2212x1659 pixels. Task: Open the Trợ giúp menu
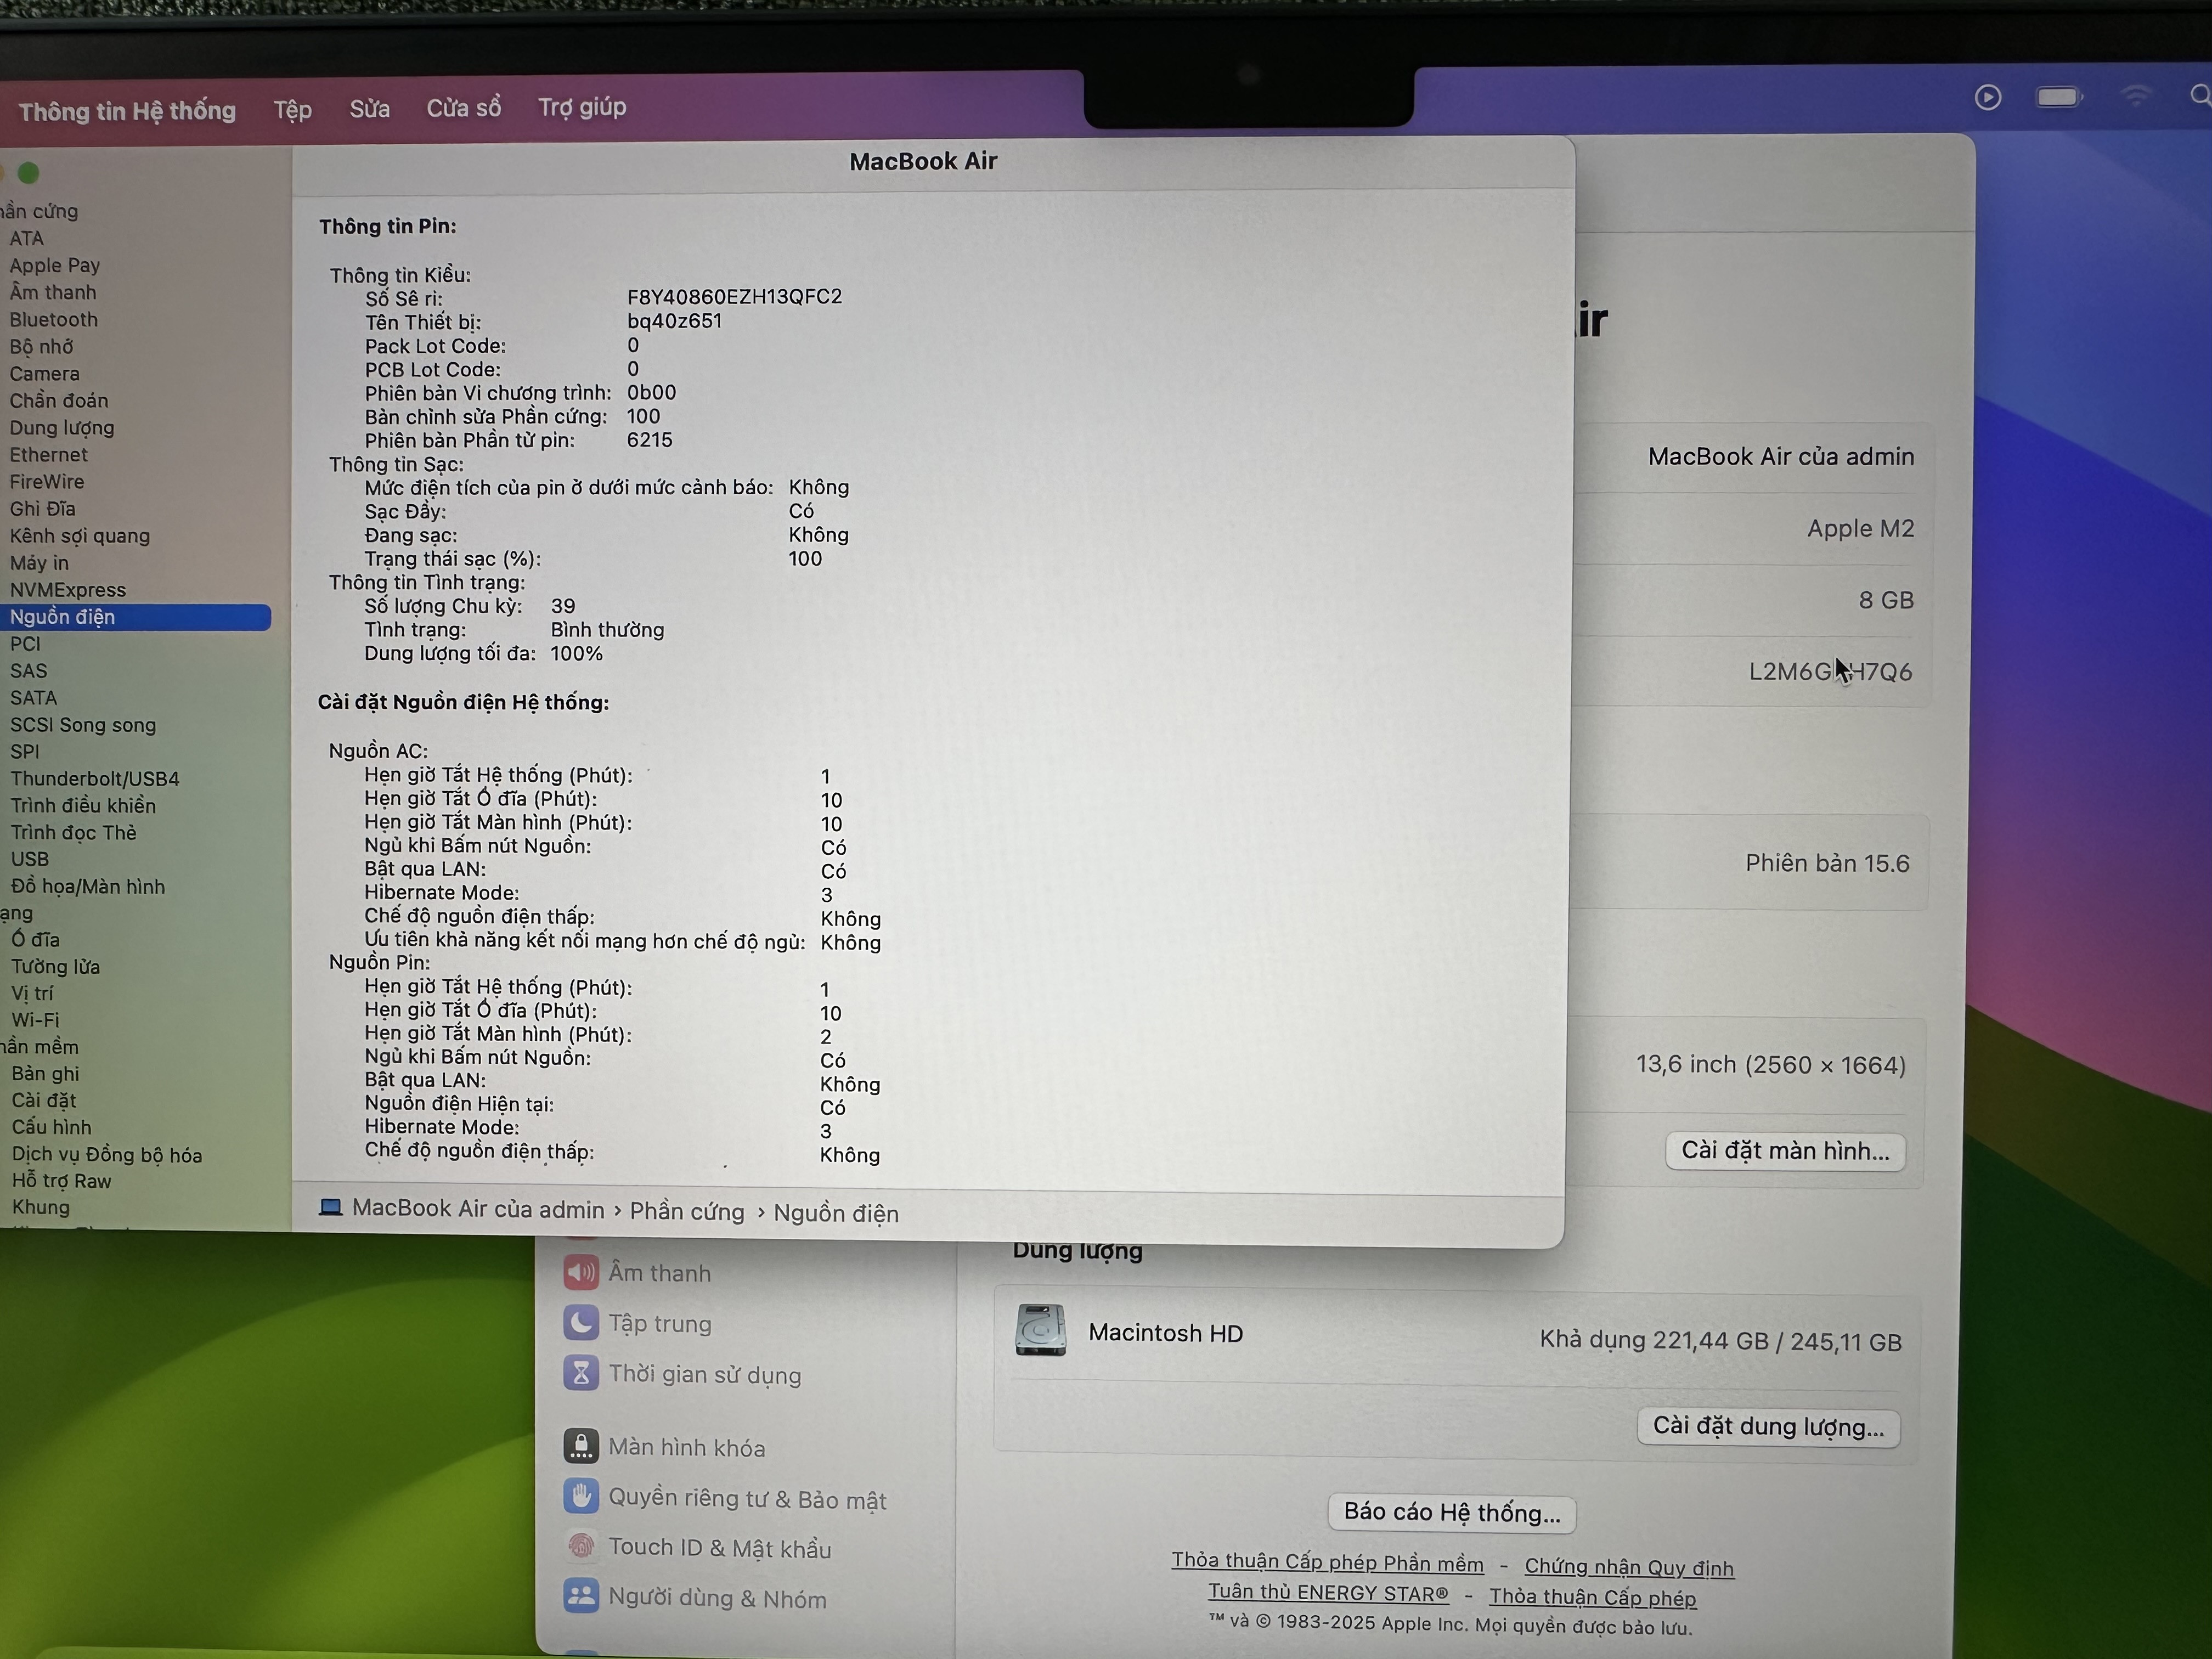tap(582, 107)
